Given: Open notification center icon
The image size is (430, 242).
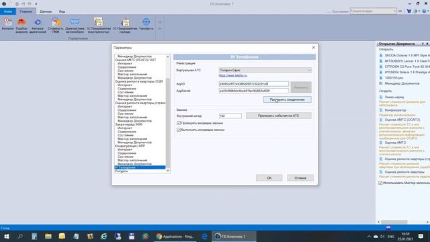Looking at the screenshot, I should pyautogui.click(x=421, y=237).
